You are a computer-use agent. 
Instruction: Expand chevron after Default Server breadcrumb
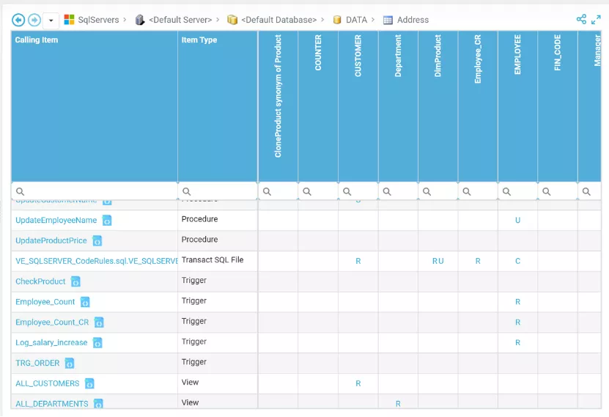click(218, 19)
